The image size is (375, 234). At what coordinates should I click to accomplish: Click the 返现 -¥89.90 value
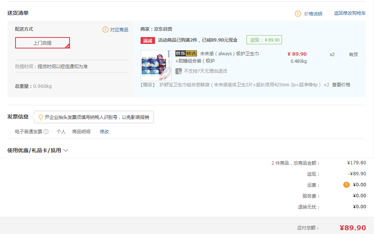click(357, 174)
